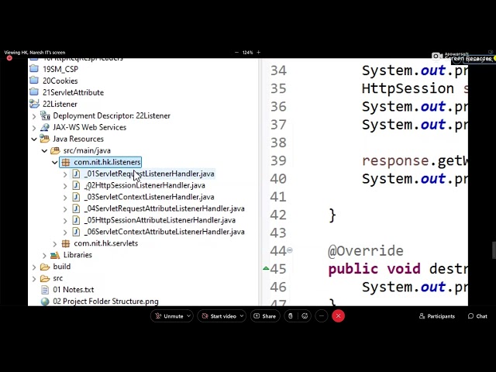Click the com.nit.hk.servlets package icon

pyautogui.click(x=66, y=243)
